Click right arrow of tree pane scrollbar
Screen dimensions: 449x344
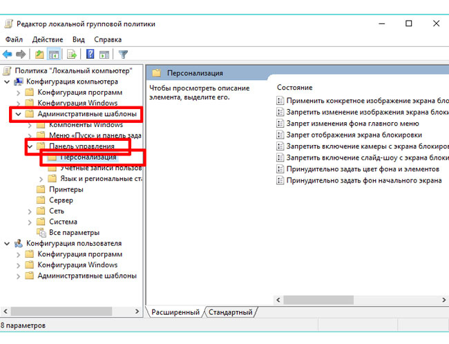click(137, 312)
